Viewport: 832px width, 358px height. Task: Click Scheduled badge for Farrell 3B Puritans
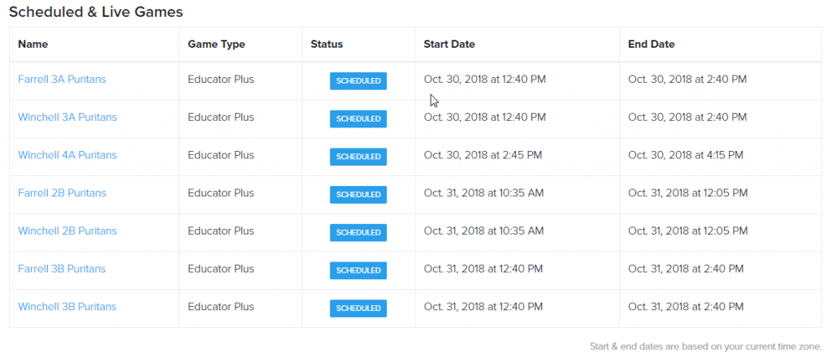pyautogui.click(x=358, y=270)
